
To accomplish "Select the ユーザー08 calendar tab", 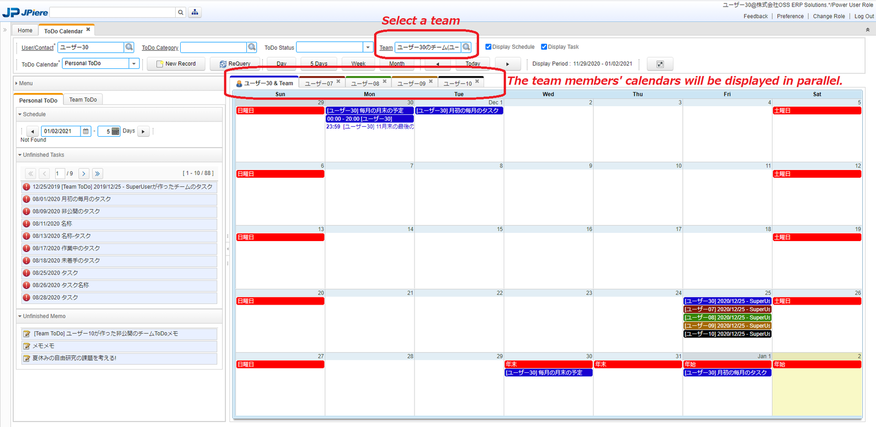I will point(365,84).
